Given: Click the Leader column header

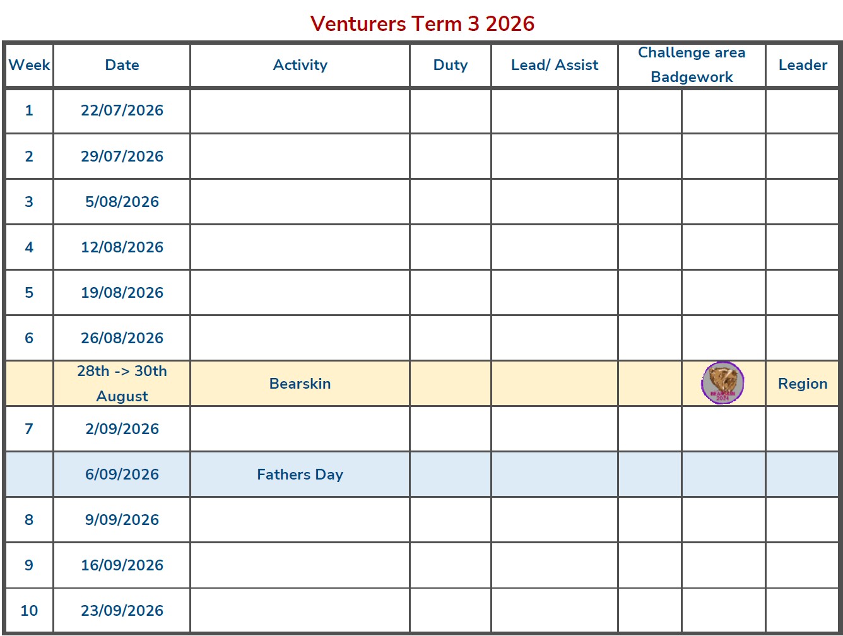Looking at the screenshot, I should [803, 65].
